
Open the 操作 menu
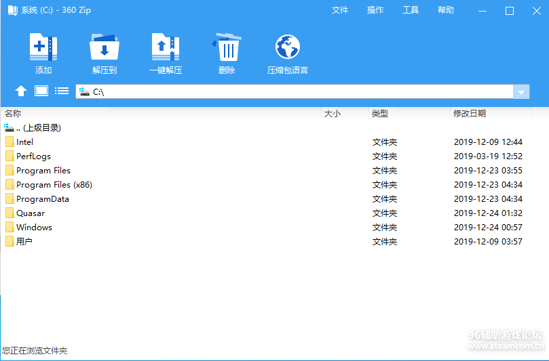pyautogui.click(x=375, y=10)
